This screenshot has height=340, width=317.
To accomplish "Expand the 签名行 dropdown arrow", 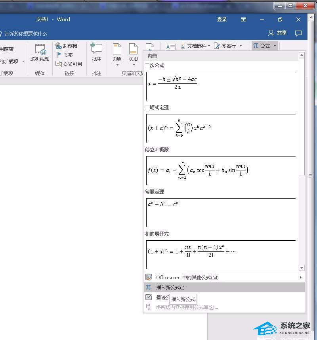I will click(x=241, y=46).
